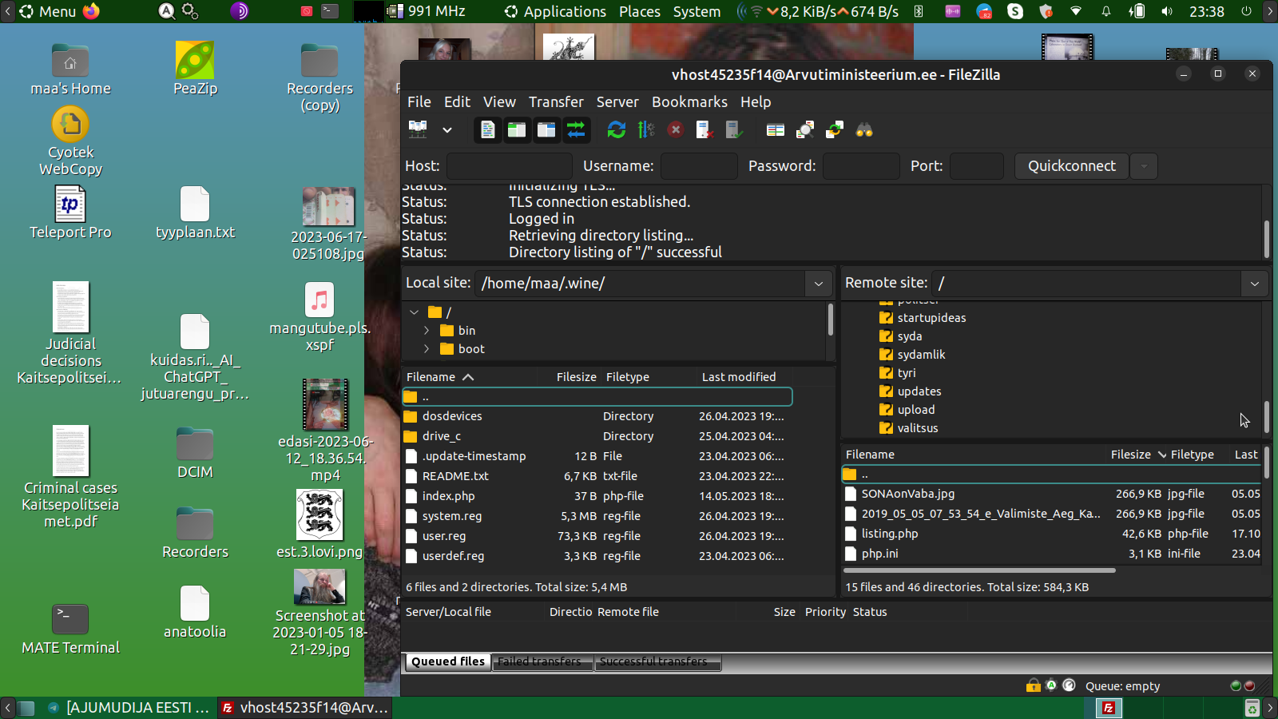Viewport: 1278px width, 719px height.
Task: Open the filename filters magnifier icon
Action: [805, 129]
